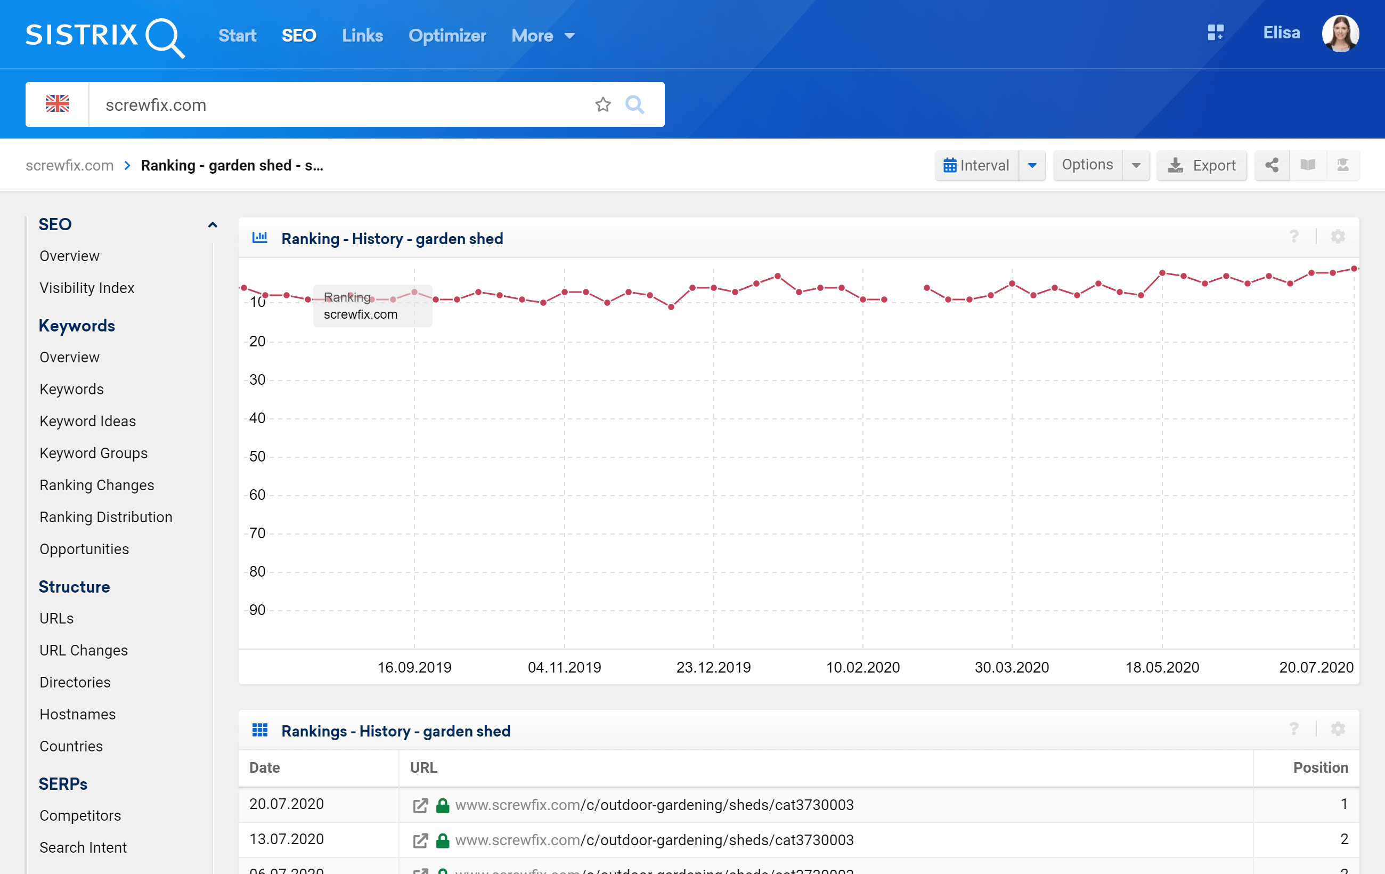Open external link for 20.07.2020 URL
The height and width of the screenshot is (874, 1385).
(420, 805)
